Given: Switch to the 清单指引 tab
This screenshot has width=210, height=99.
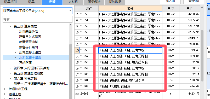Looking at the screenshot, I should (10, 2).
